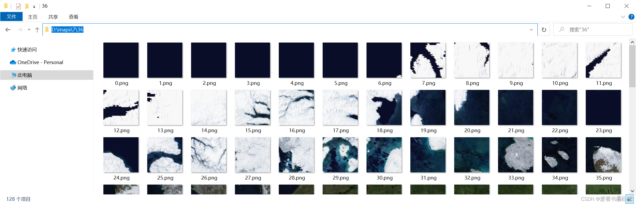Click the file name label 32.png
Image resolution: width=636 pixels, height=204 pixels.
472,178
